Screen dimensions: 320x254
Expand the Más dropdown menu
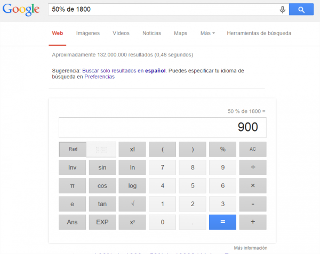click(207, 33)
